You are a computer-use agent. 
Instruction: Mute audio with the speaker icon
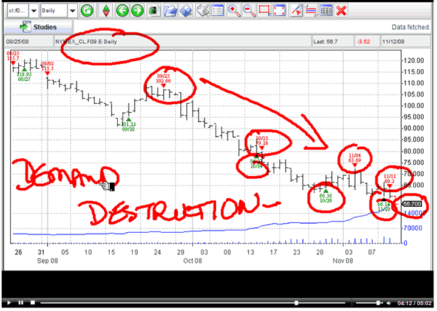point(389,303)
